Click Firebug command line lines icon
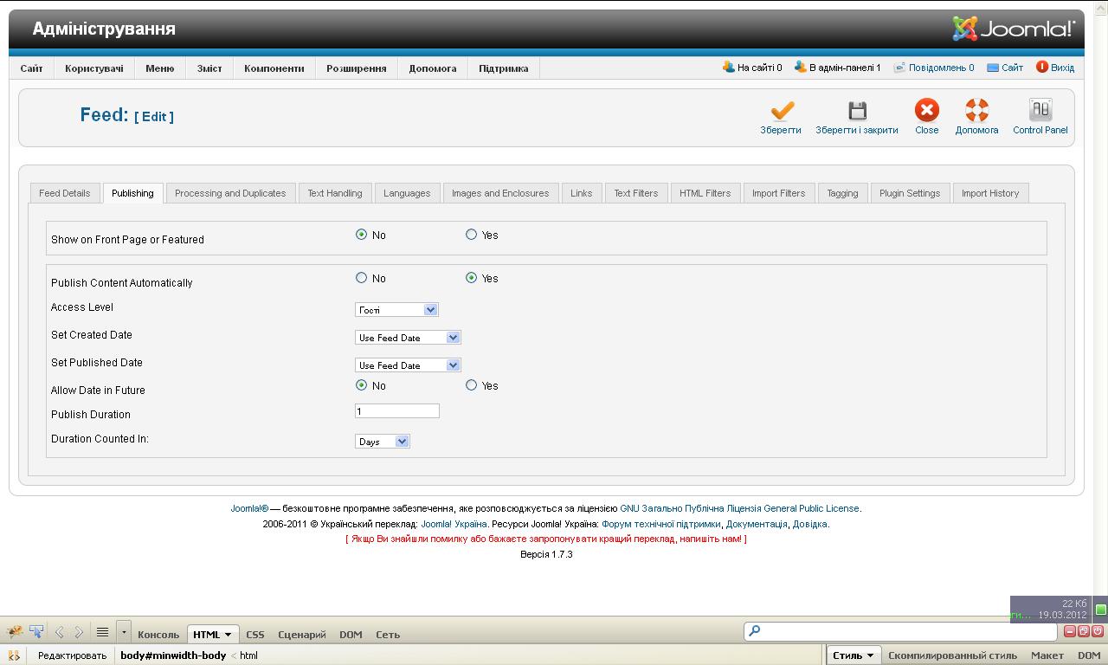This screenshot has width=1108, height=665. coord(102,632)
